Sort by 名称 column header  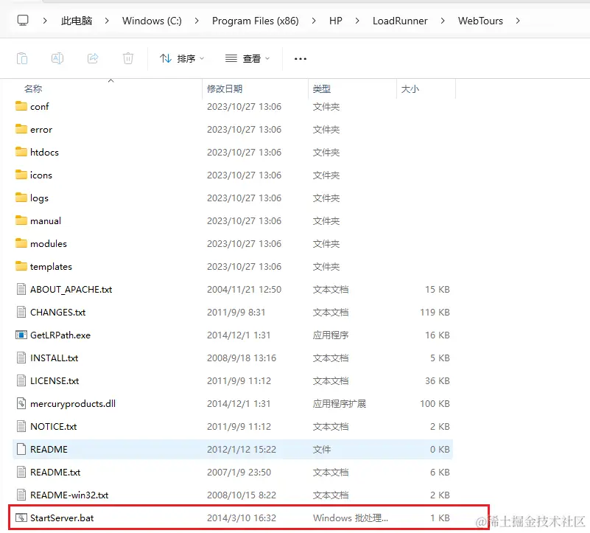pyautogui.click(x=33, y=89)
